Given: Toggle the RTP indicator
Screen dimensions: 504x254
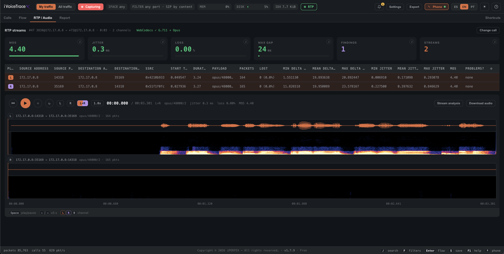Looking at the screenshot, I should 309,7.
